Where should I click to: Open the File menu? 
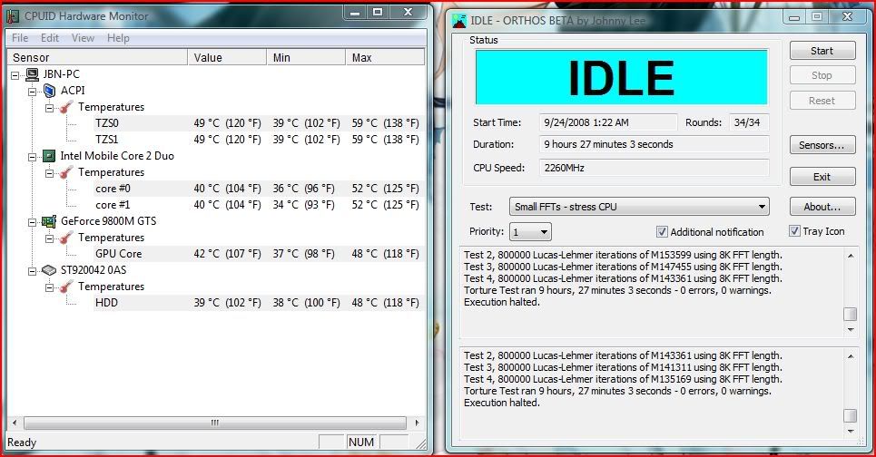pyautogui.click(x=20, y=38)
